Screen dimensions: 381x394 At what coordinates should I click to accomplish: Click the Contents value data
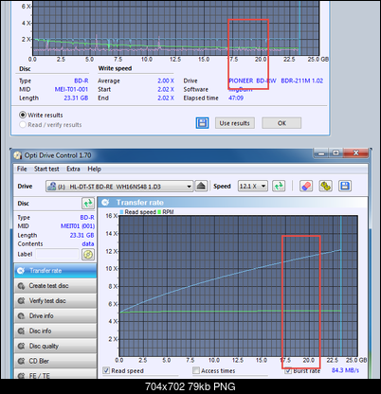click(x=88, y=244)
